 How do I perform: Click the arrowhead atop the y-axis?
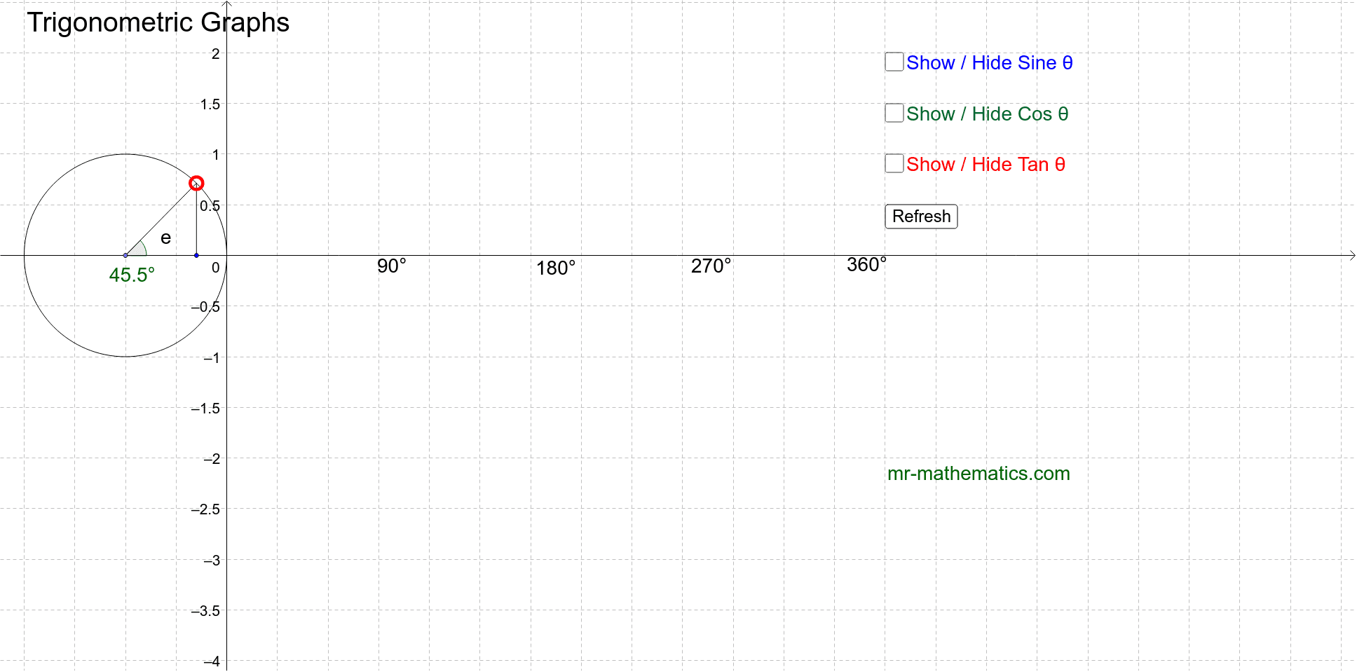pyautogui.click(x=226, y=4)
